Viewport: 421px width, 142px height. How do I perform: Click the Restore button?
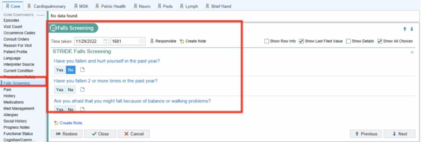click(x=67, y=134)
